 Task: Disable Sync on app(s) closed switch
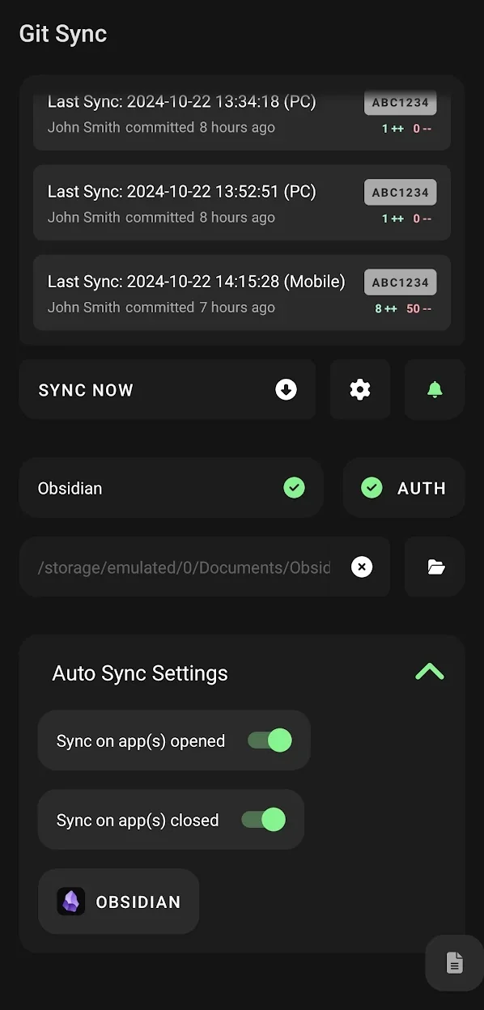tap(264, 819)
